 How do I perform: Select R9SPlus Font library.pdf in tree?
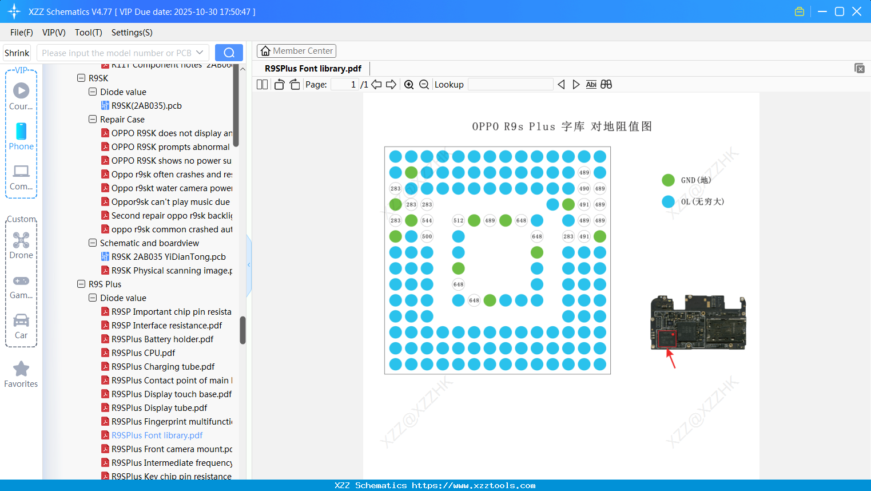tap(157, 435)
